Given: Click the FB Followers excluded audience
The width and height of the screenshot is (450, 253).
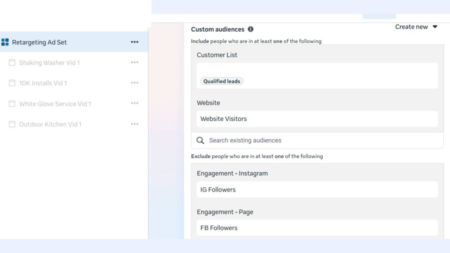Looking at the screenshot, I should [x=219, y=228].
